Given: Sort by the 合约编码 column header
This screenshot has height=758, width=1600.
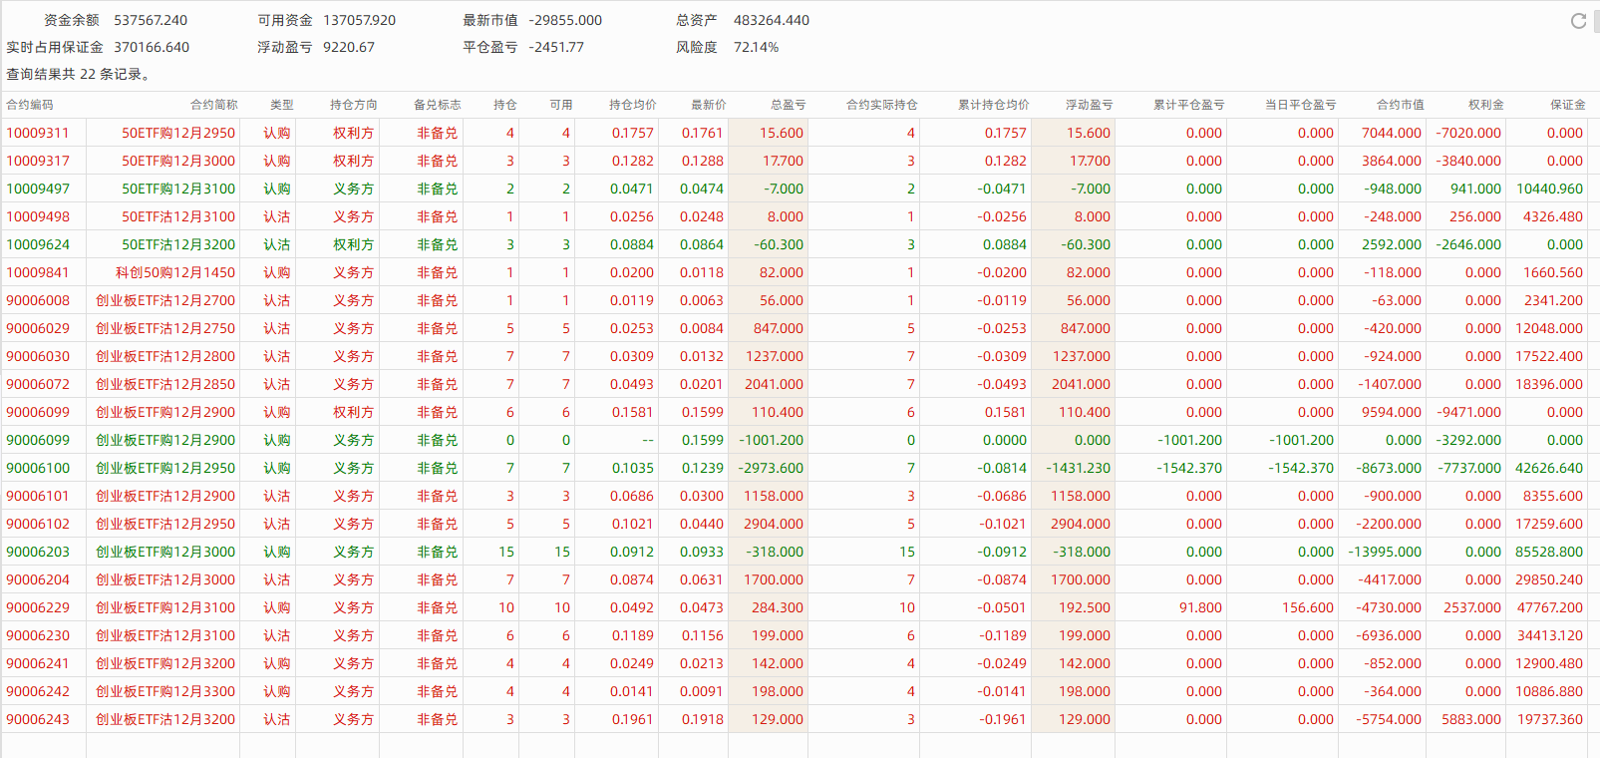Looking at the screenshot, I should pos(30,105).
